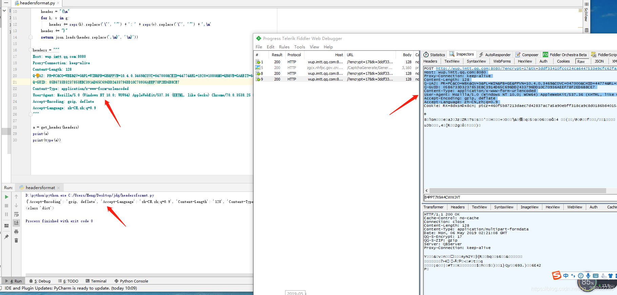This screenshot has height=295, width=617.
Task: Open the 5: Debug tool window
Action: [x=40, y=281]
